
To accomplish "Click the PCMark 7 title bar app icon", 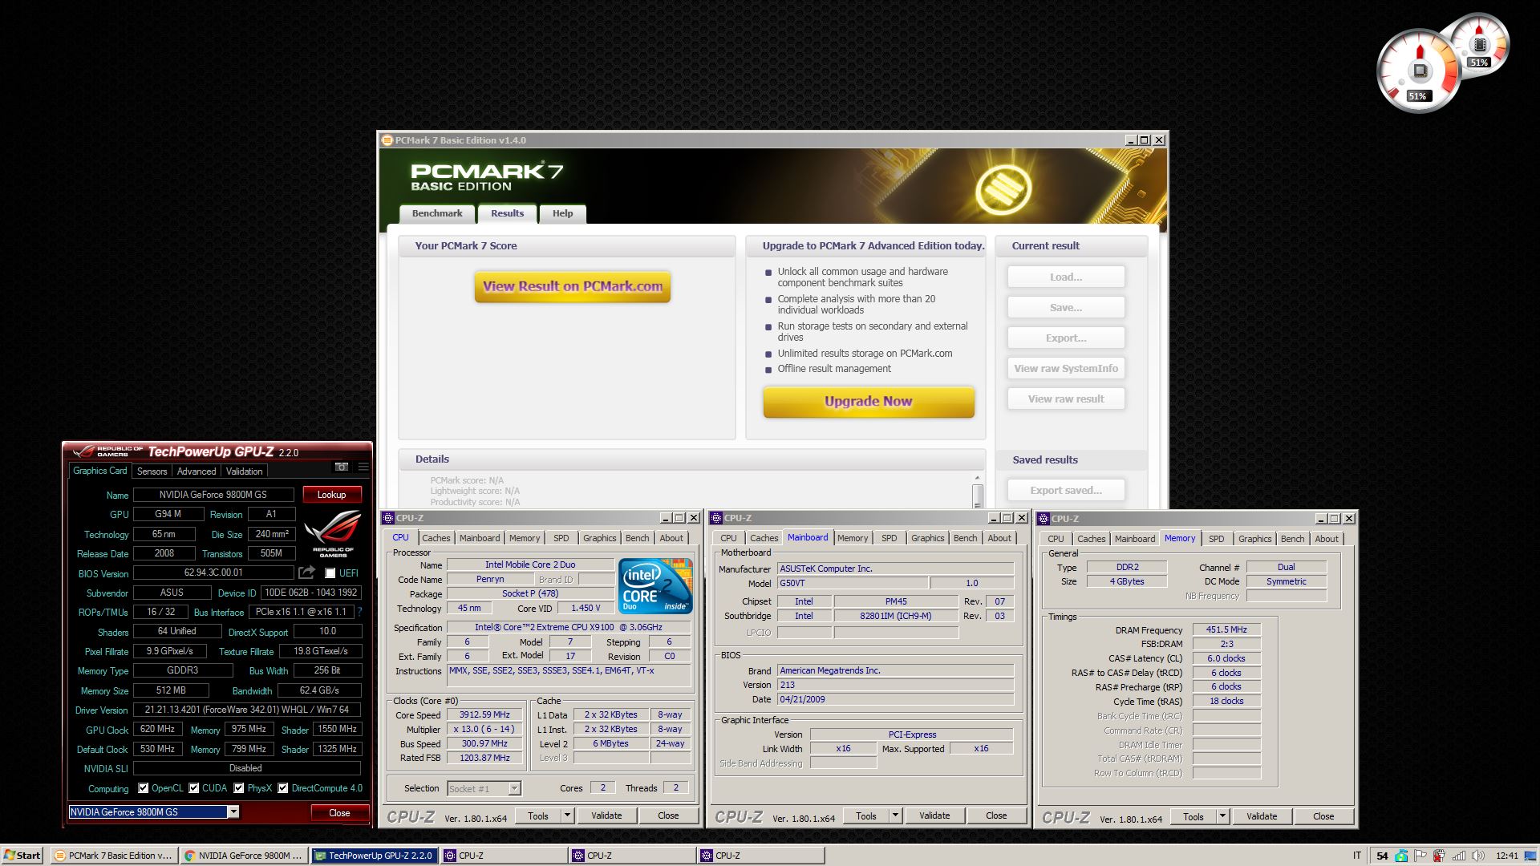I will coord(387,140).
